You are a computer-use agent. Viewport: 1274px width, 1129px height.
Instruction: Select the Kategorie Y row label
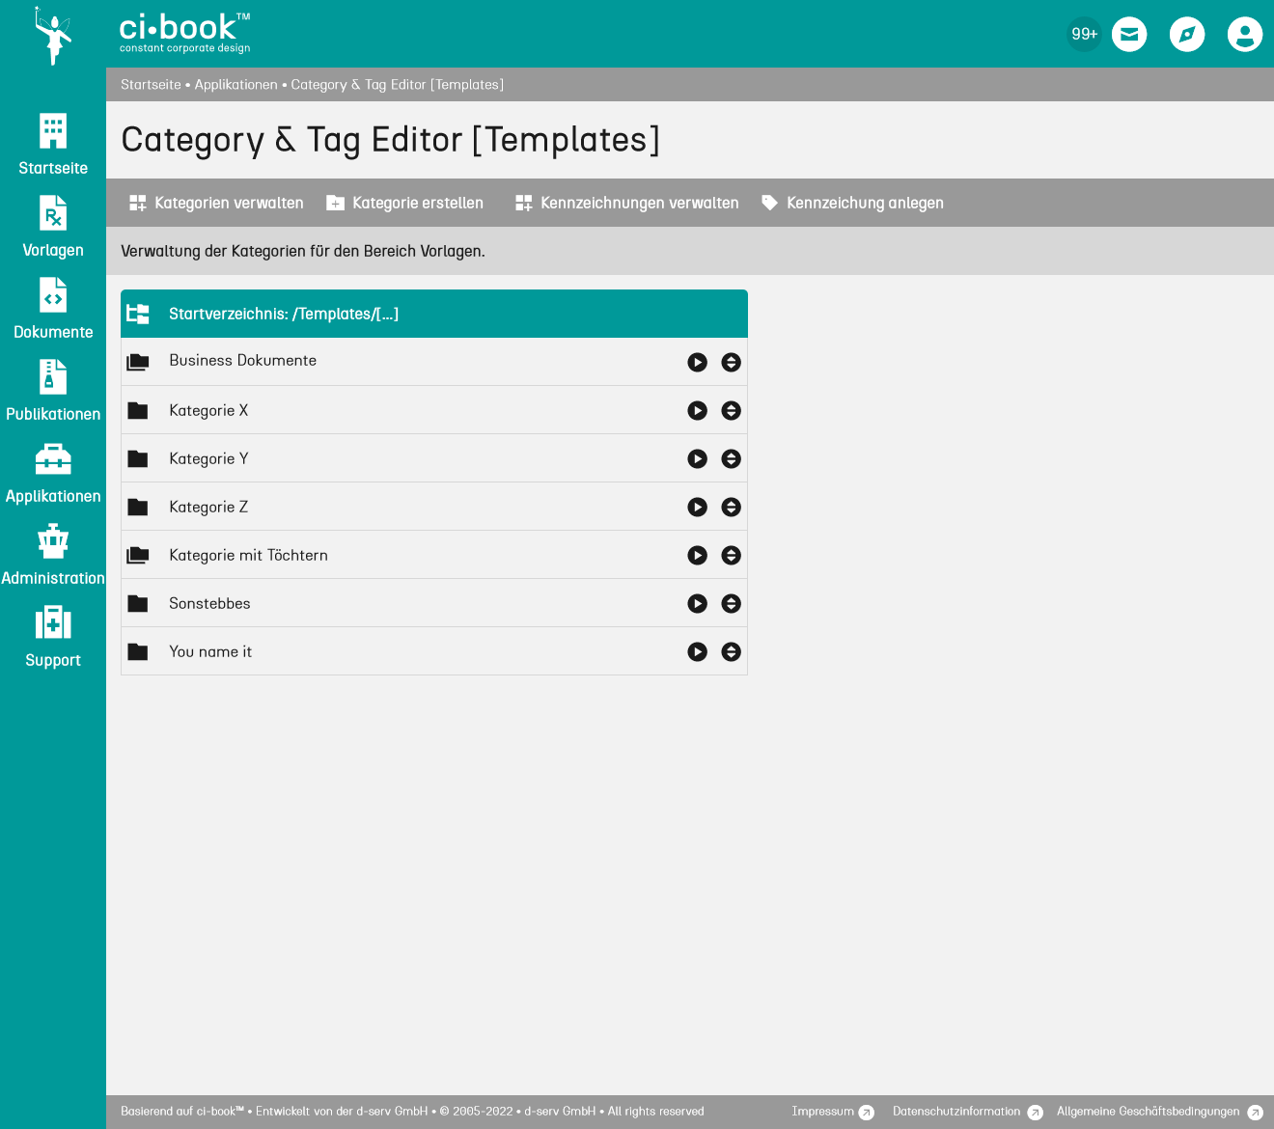point(208,458)
